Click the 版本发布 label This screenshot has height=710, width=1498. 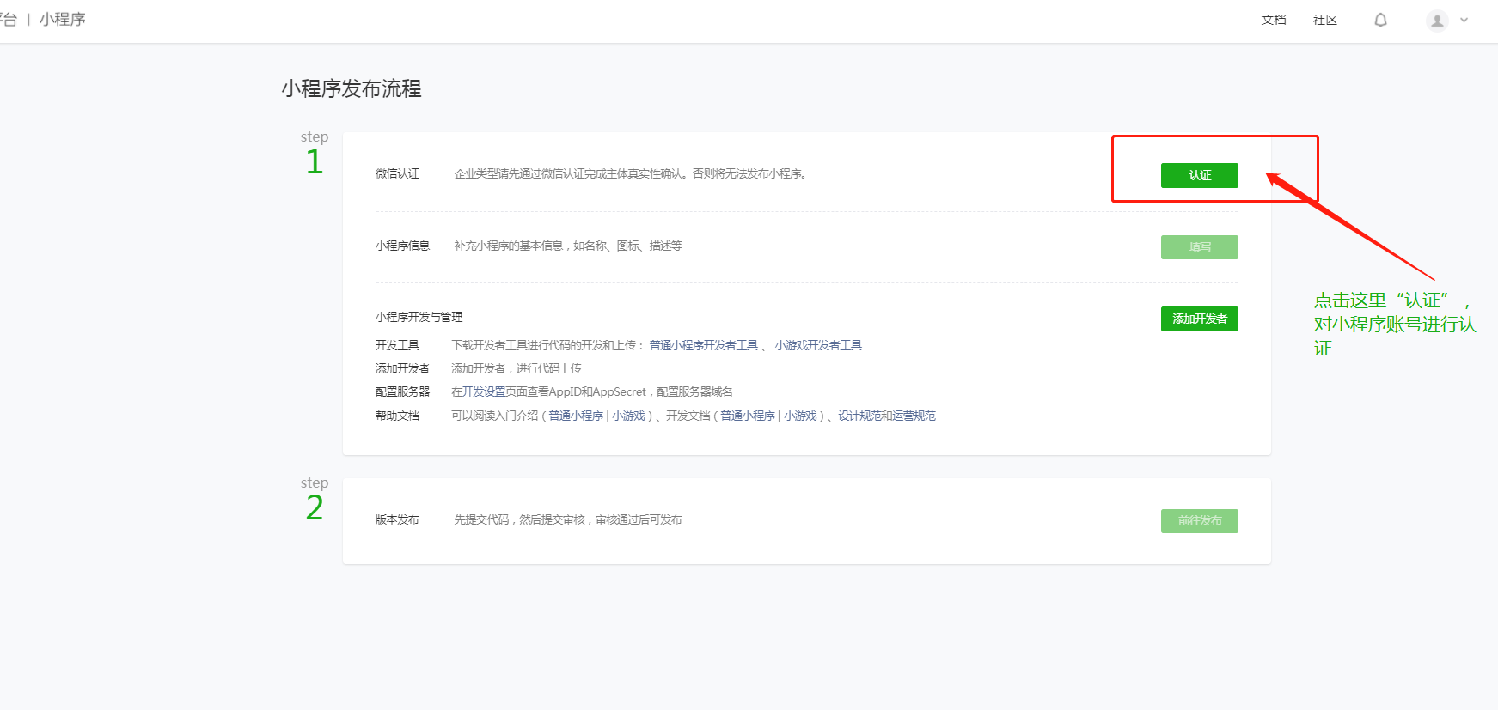pos(397,519)
